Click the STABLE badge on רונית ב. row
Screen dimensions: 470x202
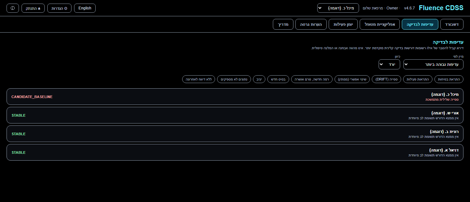click(x=19, y=134)
